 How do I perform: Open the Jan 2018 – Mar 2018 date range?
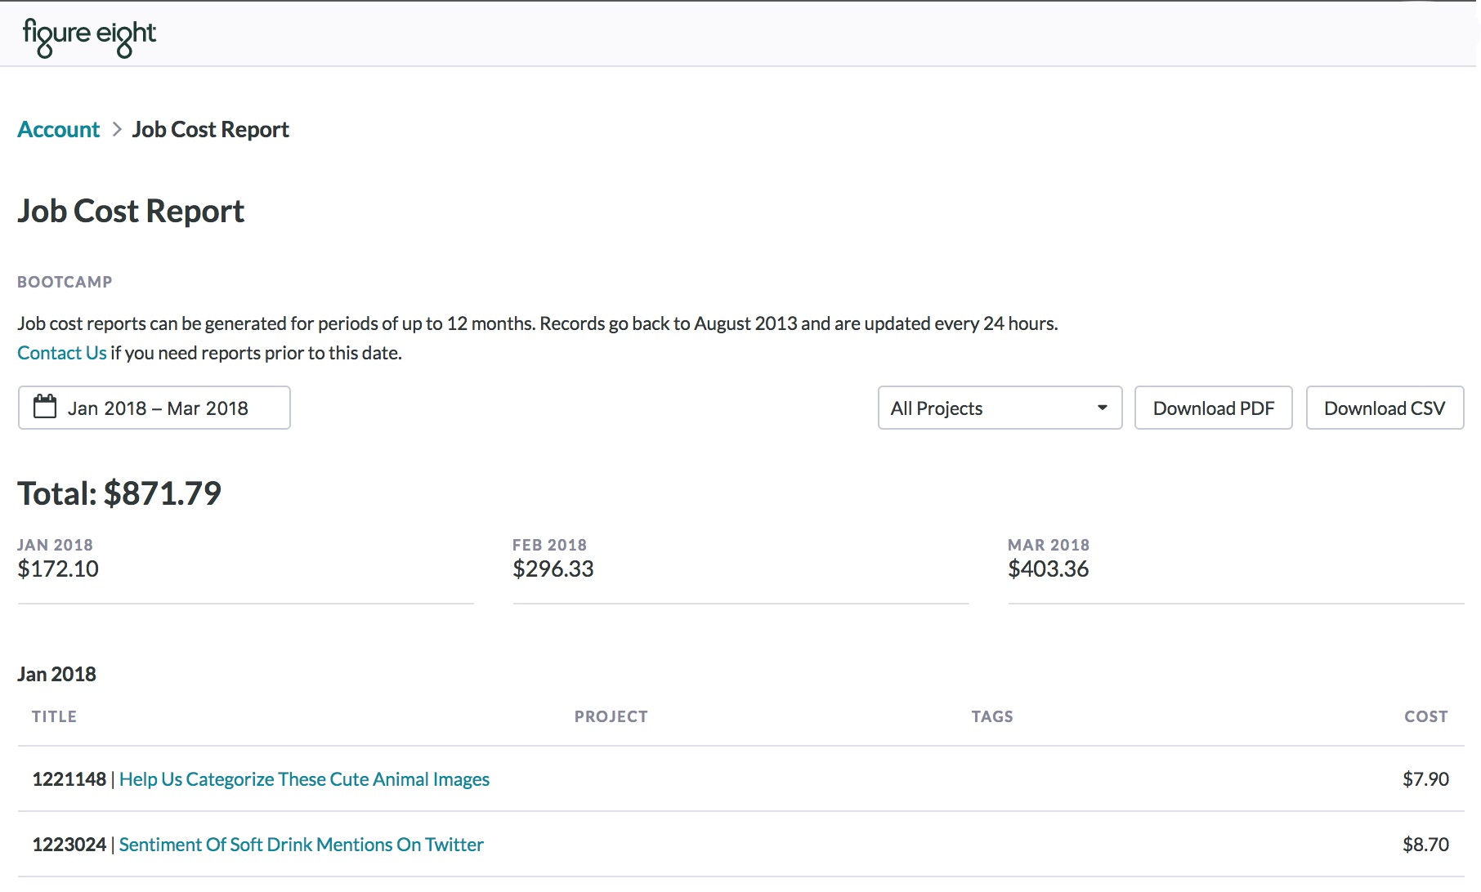(158, 408)
